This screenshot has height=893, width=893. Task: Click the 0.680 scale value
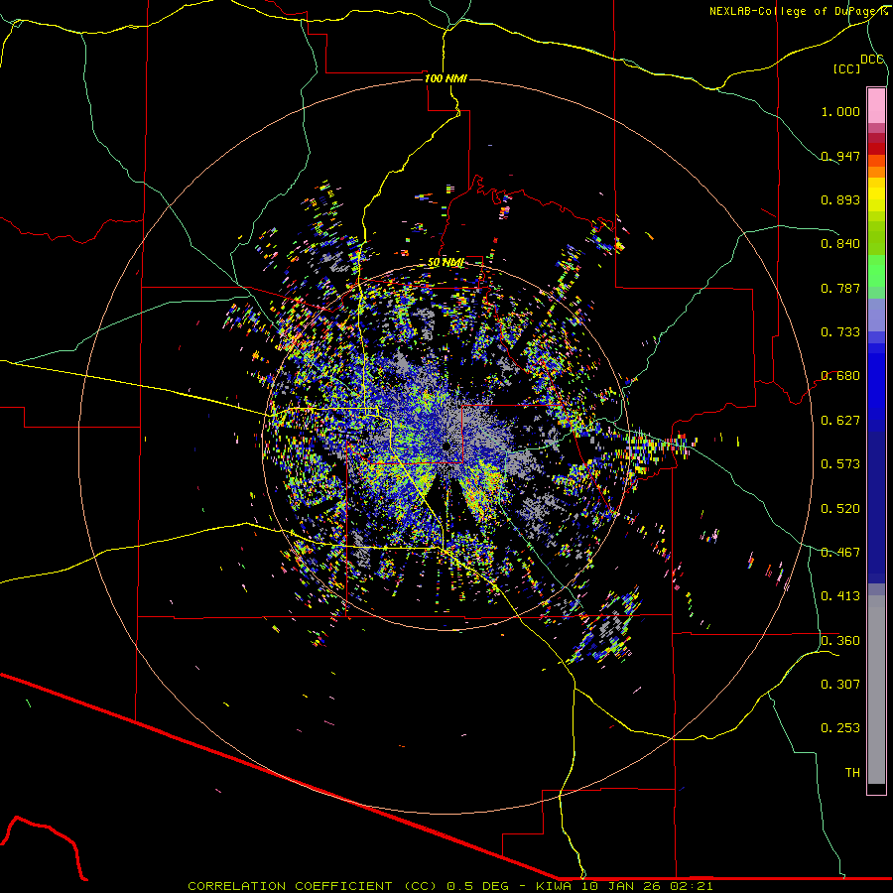pyautogui.click(x=840, y=375)
